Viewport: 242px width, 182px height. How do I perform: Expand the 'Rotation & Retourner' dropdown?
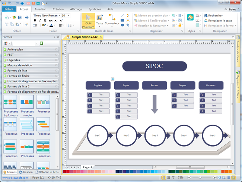168,26
